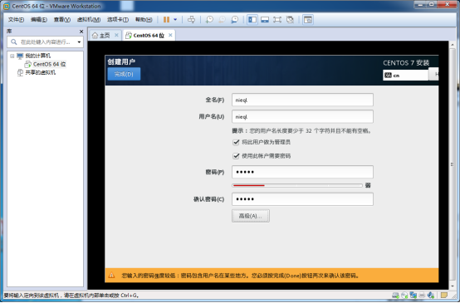This screenshot has width=460, height=303.
Task: Send Ctrl+Alt+Del to the virtual machine
Action: pos(191,20)
